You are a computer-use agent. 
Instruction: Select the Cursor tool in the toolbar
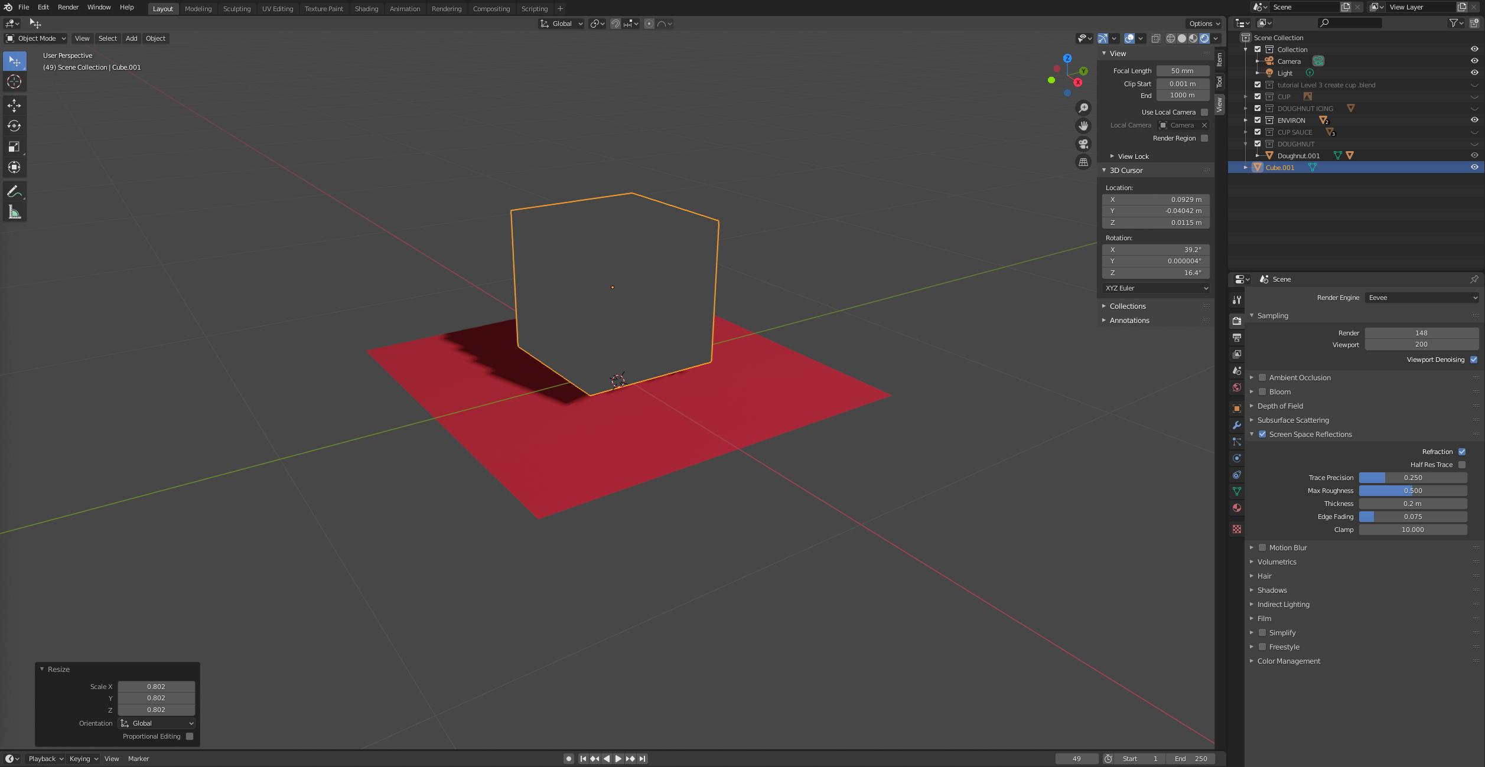coord(14,82)
